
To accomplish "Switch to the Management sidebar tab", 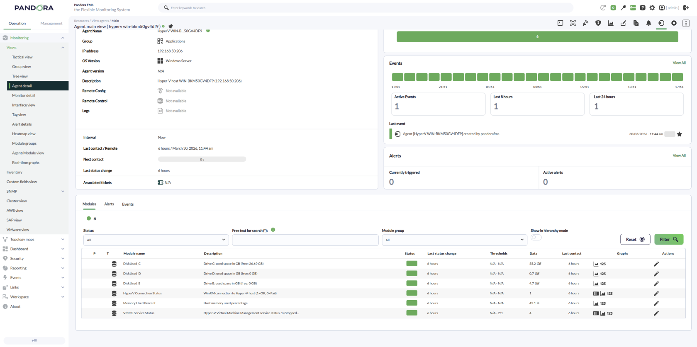I will tap(51, 23).
